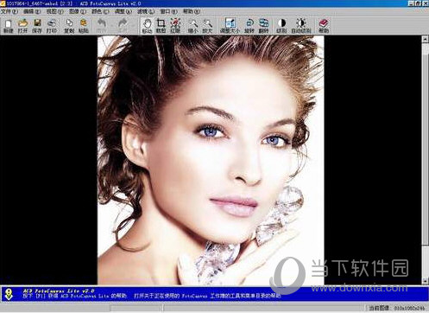Viewport: 429px width, 313px height.
Task: Select the Red Eye (红眼) removal tool
Action: click(x=175, y=26)
